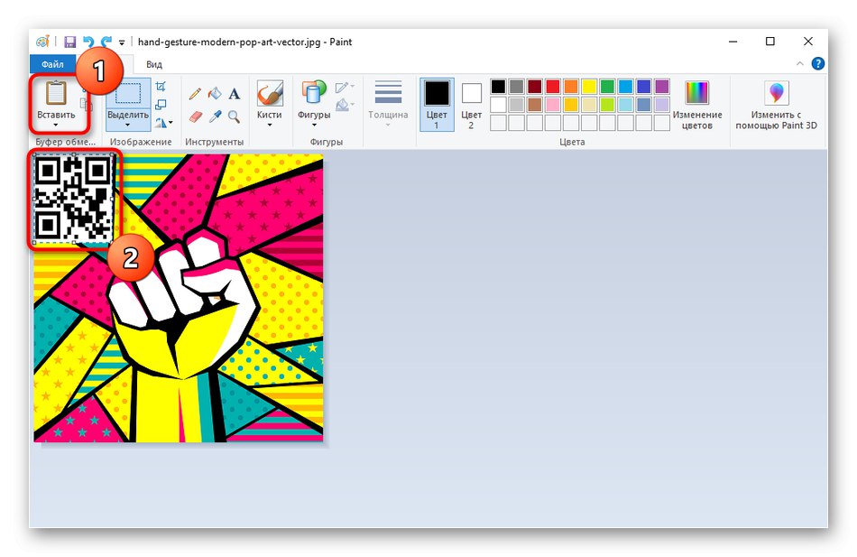Open the Файл menu
Viewport: 857px width, 557px height.
[x=52, y=64]
